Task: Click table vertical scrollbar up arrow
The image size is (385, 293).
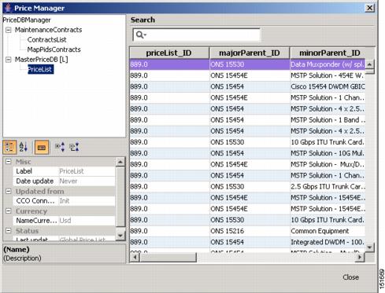Action: 369,64
